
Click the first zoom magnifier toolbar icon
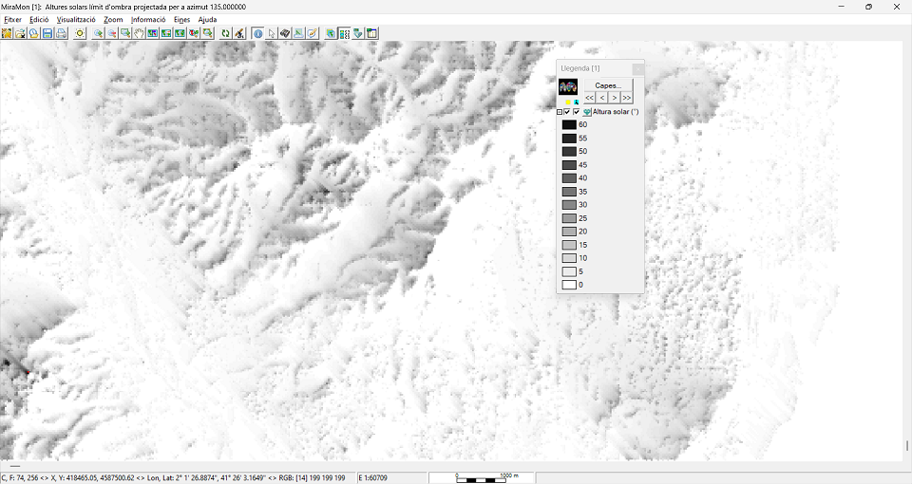tap(98, 33)
